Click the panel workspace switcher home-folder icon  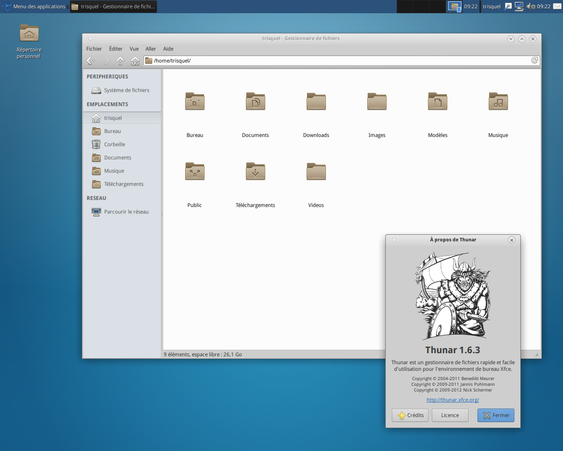click(454, 6)
